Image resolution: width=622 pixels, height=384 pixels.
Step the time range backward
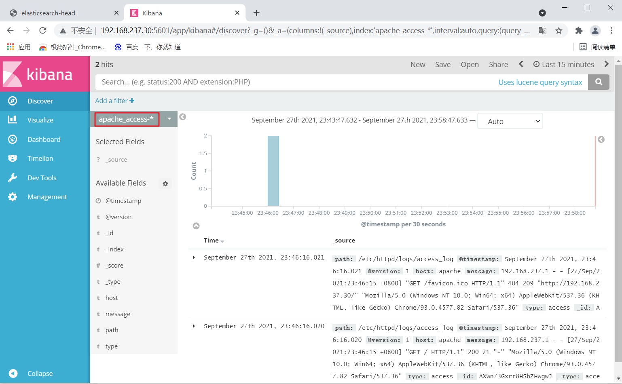521,64
